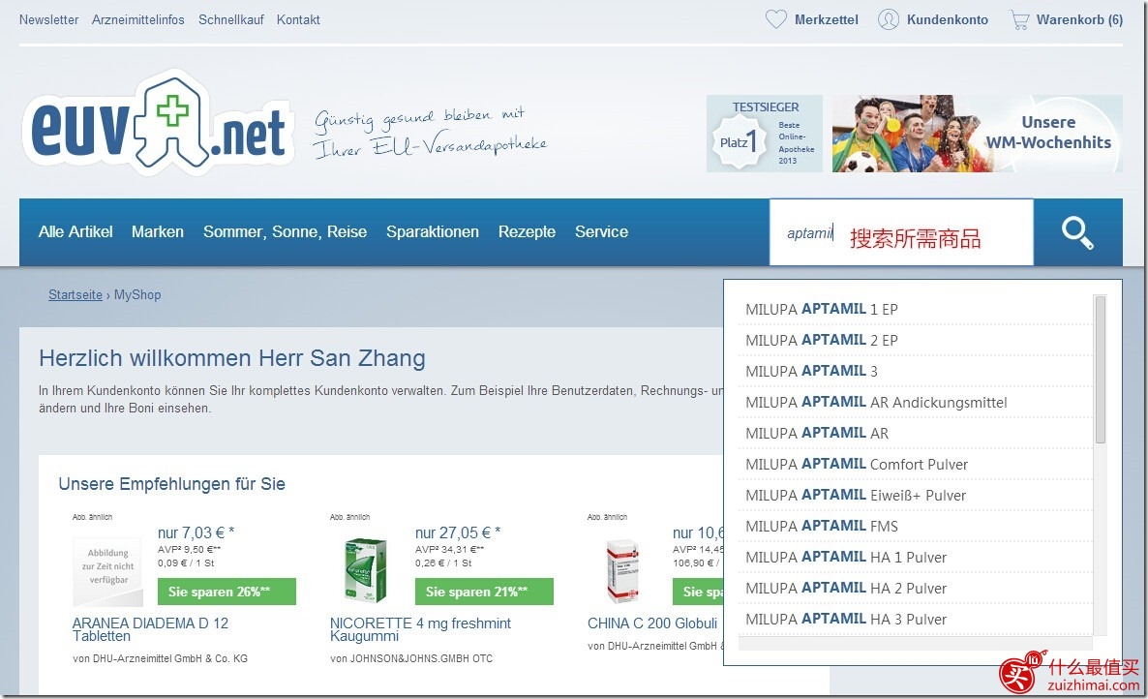
Task: Select MILUPA APTAMIL HA 3 Pulver
Action: click(x=915, y=620)
